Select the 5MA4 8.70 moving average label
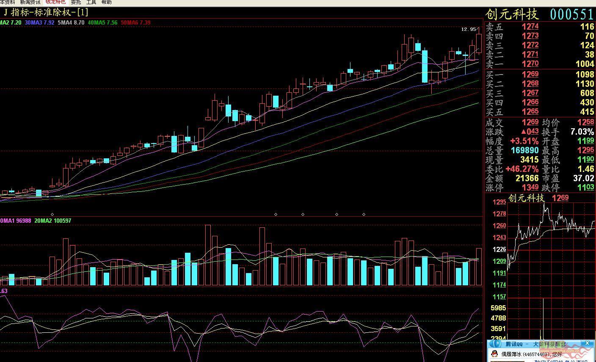The width and height of the screenshot is (596, 362). point(71,22)
